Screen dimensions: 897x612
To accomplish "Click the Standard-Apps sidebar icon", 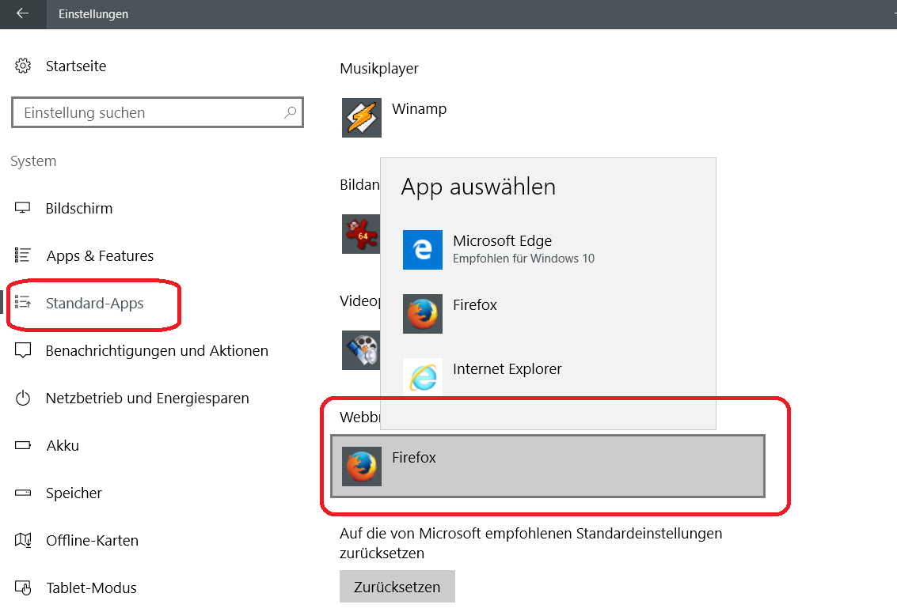I will (x=23, y=303).
